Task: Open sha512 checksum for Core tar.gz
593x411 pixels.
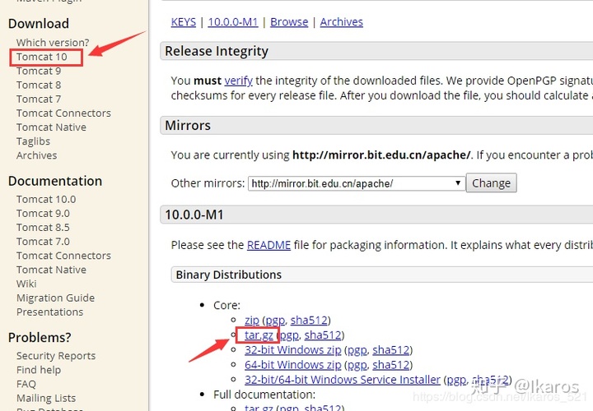Action: click(323, 335)
